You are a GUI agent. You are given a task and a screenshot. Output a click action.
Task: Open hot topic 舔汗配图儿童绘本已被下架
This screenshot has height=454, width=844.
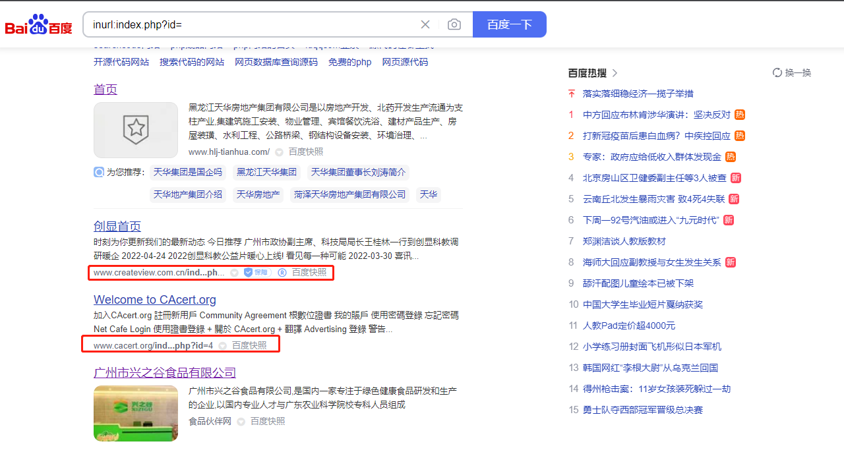pos(638,283)
